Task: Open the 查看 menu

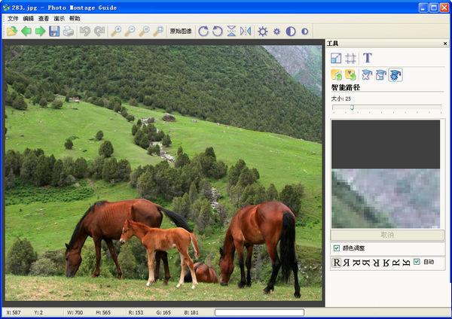Action: [44, 18]
